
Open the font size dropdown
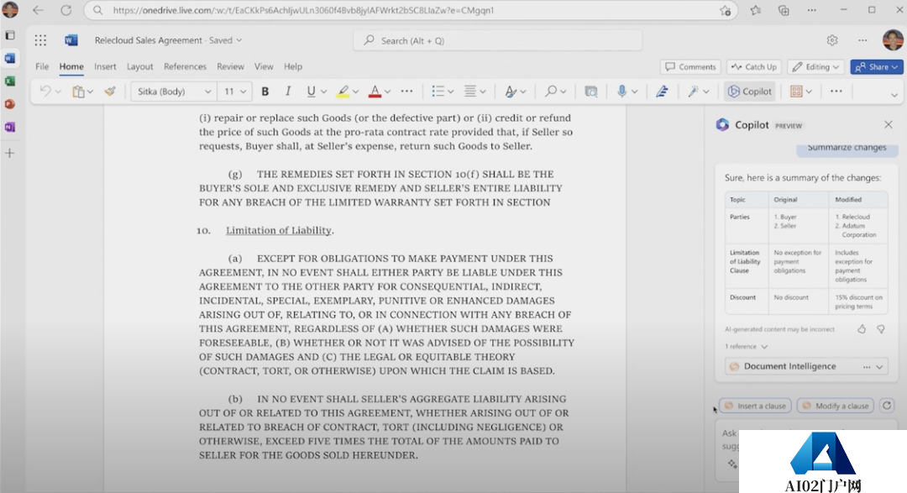(235, 92)
